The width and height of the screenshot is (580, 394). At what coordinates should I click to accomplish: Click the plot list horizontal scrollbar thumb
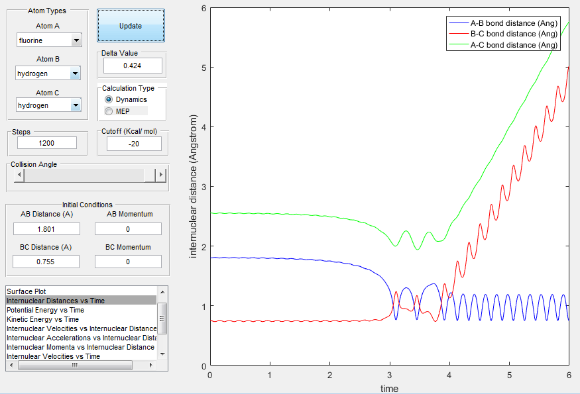[75, 365]
